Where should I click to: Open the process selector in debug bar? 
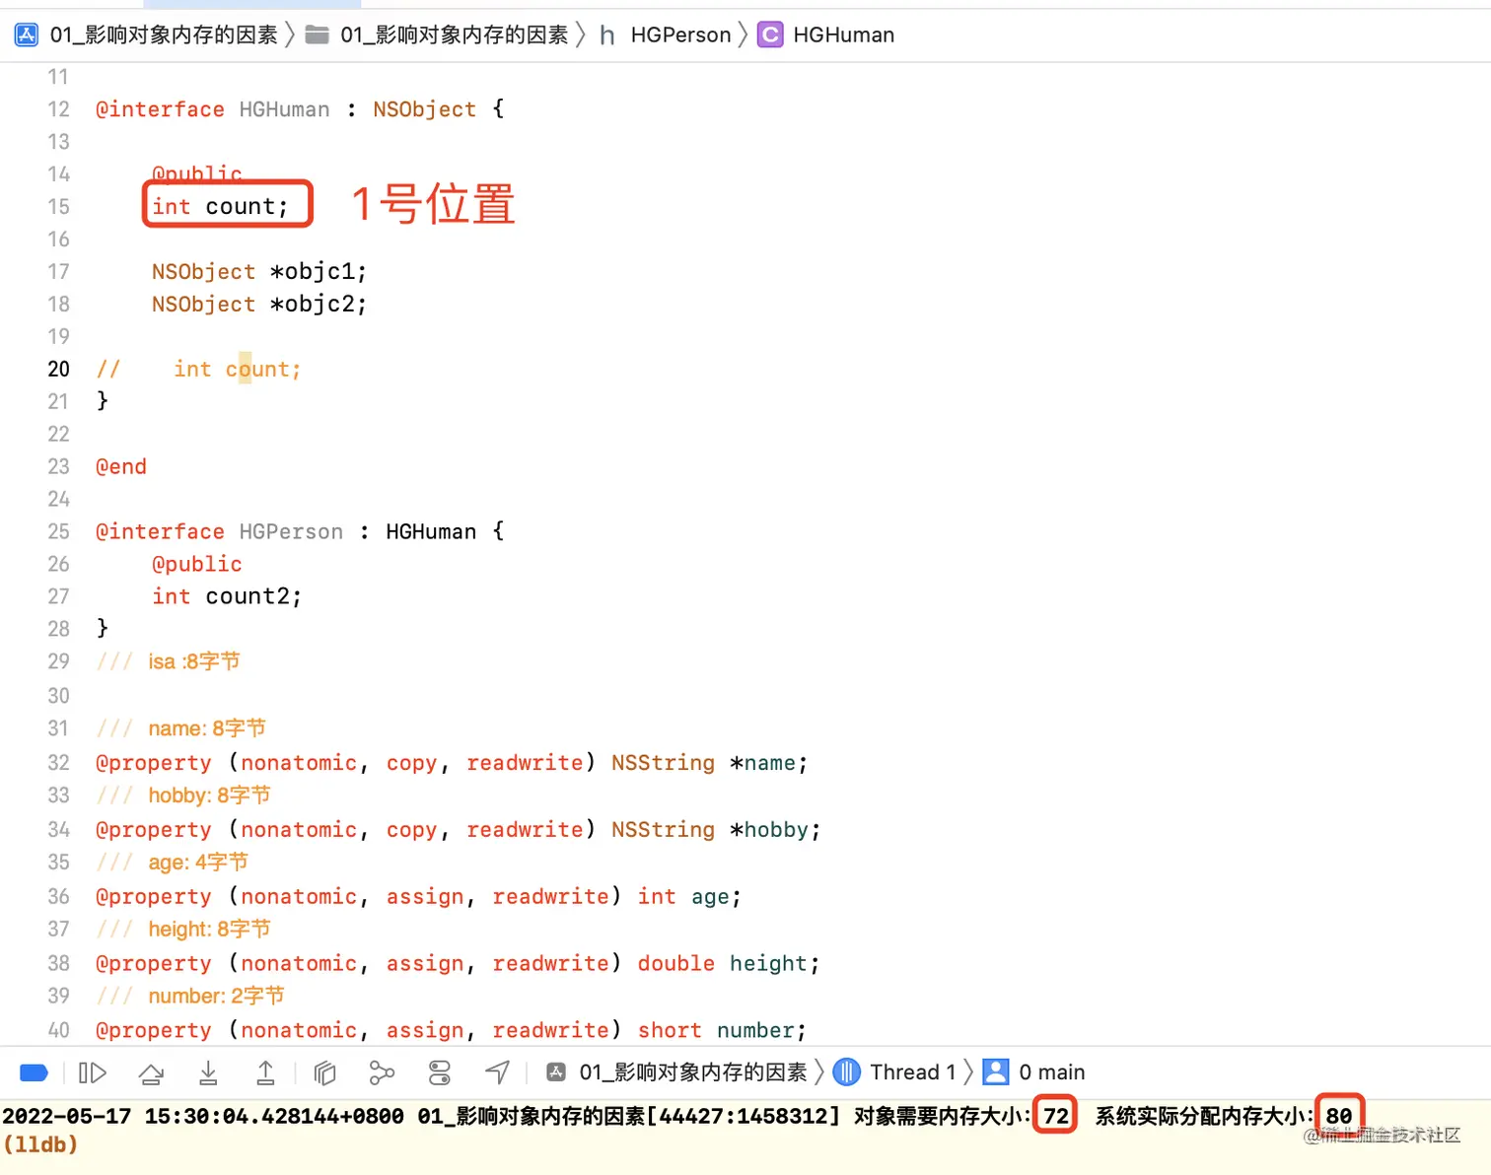[x=693, y=1072]
